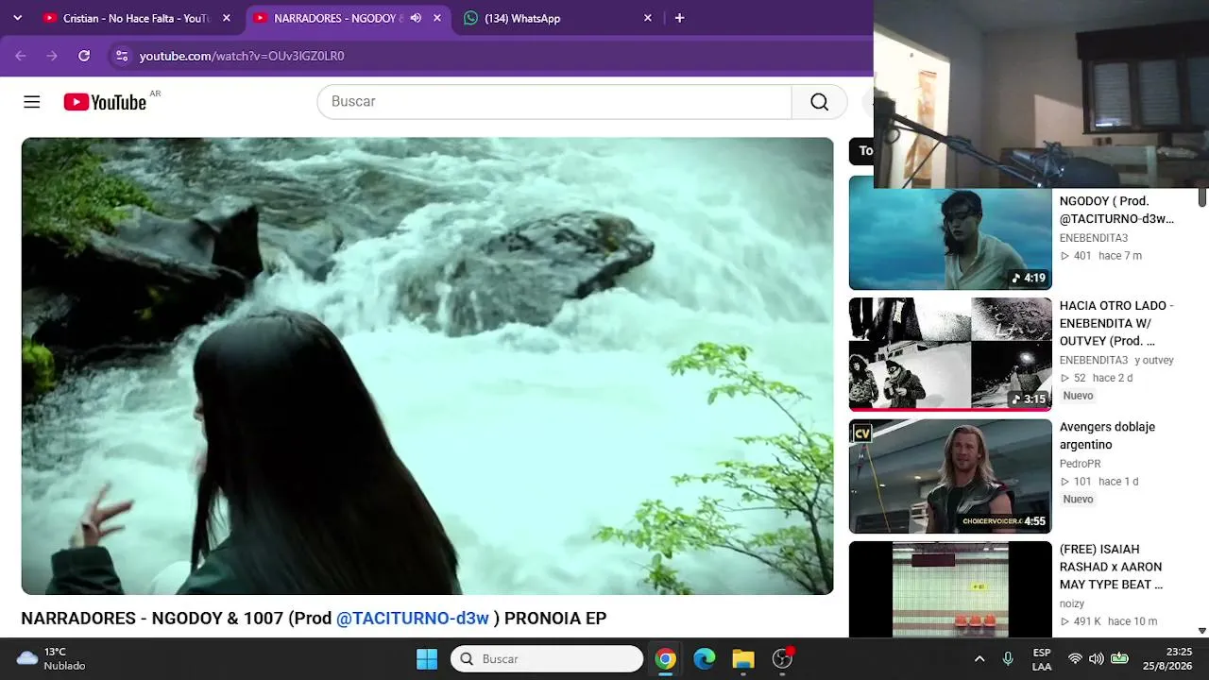Go to YouTube home via logo
Image resolution: width=1209 pixels, height=680 pixels.
(x=105, y=102)
